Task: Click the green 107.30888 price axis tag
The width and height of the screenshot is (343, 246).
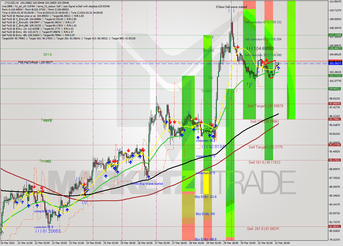Action: pos(335,35)
